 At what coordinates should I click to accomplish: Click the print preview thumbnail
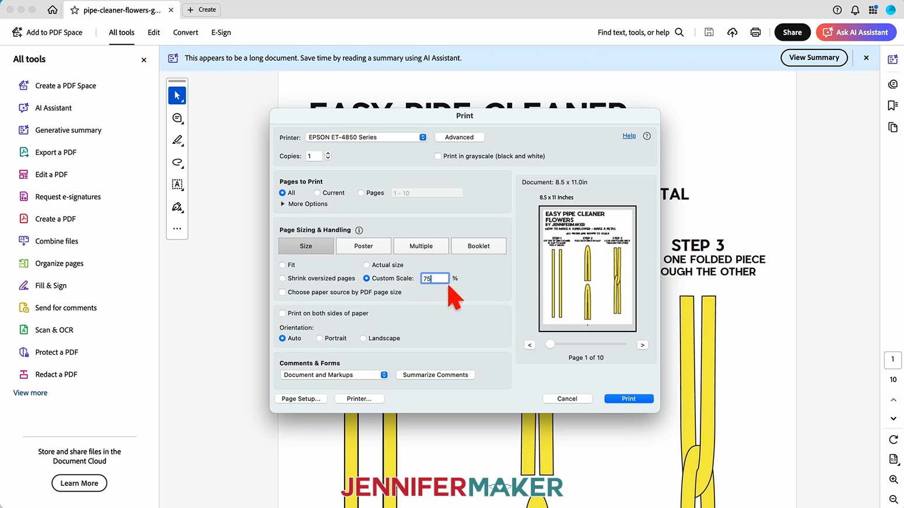587,269
